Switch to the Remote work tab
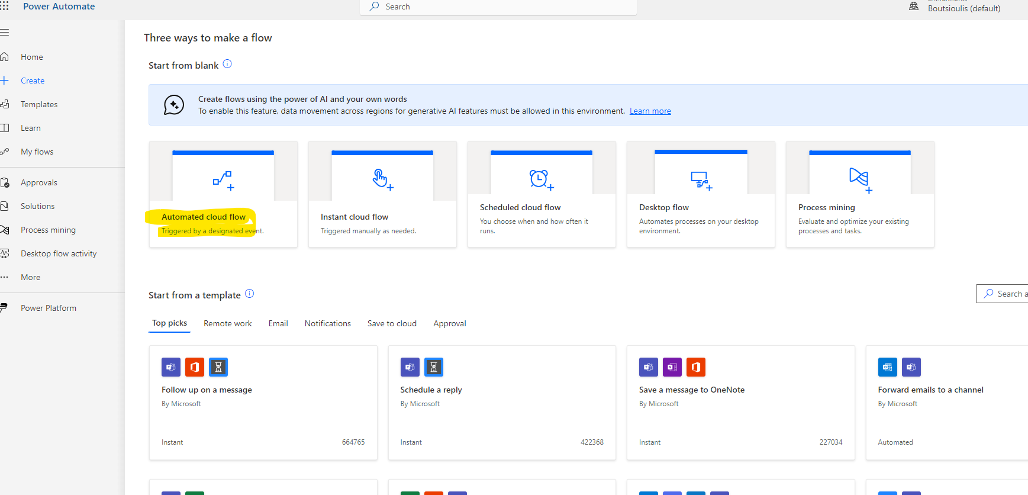This screenshot has width=1028, height=495. pos(228,323)
